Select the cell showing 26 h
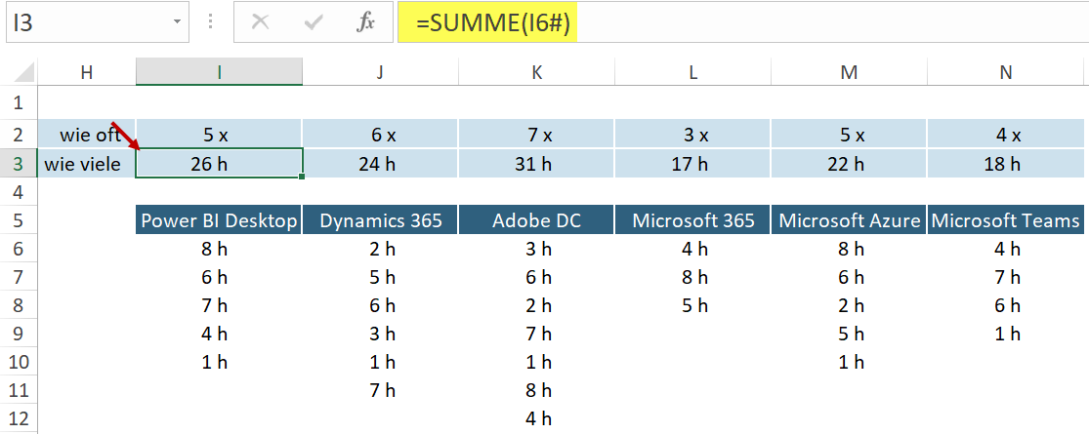This screenshot has width=1089, height=434. tap(219, 164)
